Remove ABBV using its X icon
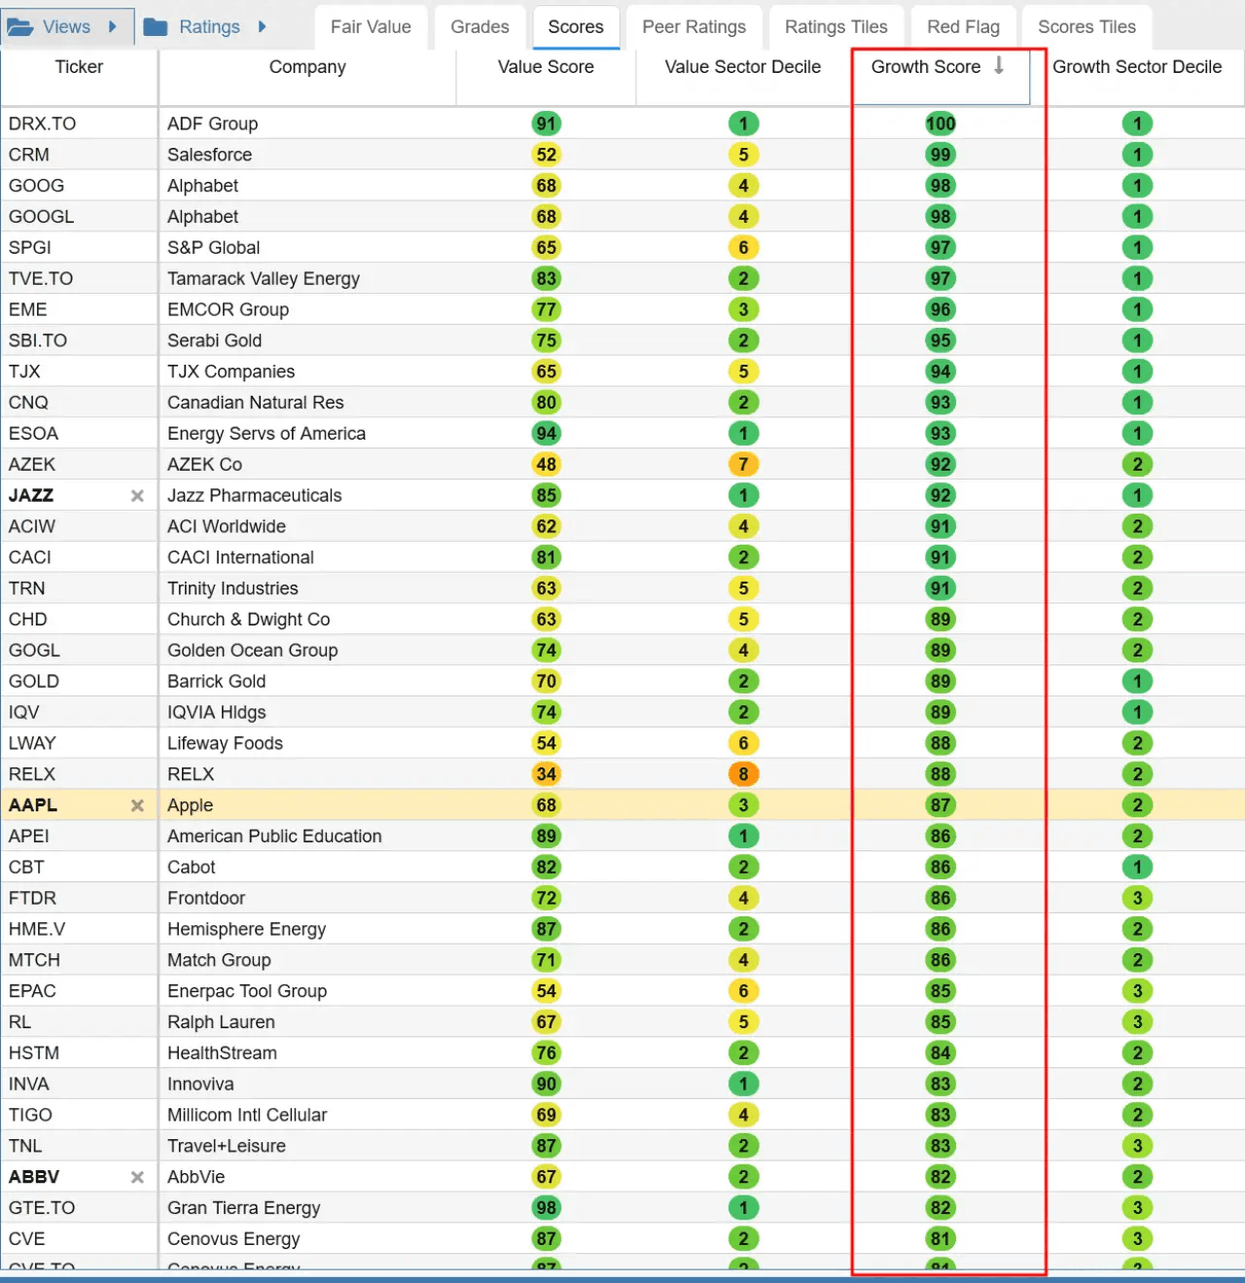The height and width of the screenshot is (1283, 1245). point(137,1176)
